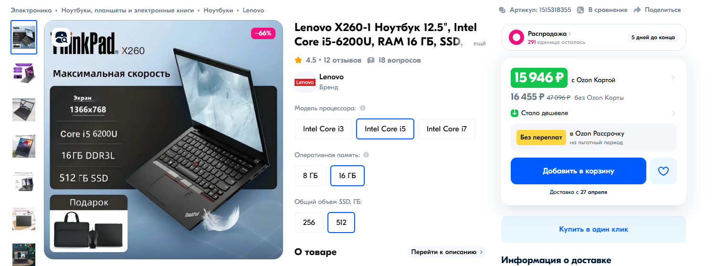Image resolution: width=716 pixels, height=266 pixels.
Task: Click the info icon next to Модель процессора
Action: (363, 108)
